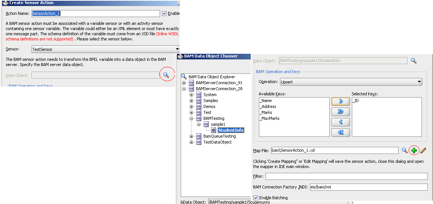Move selected key right with single arrow button
433x204 pixels.
(x=340, y=102)
